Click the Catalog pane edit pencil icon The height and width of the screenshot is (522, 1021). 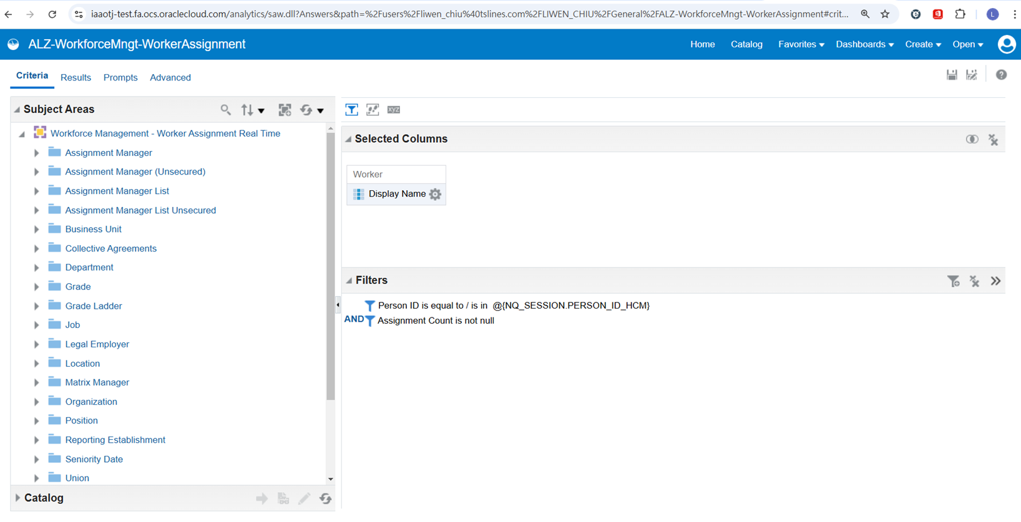(304, 498)
